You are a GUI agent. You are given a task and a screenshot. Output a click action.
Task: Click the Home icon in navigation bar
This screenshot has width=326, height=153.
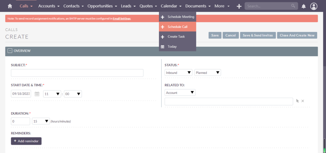(10, 6)
